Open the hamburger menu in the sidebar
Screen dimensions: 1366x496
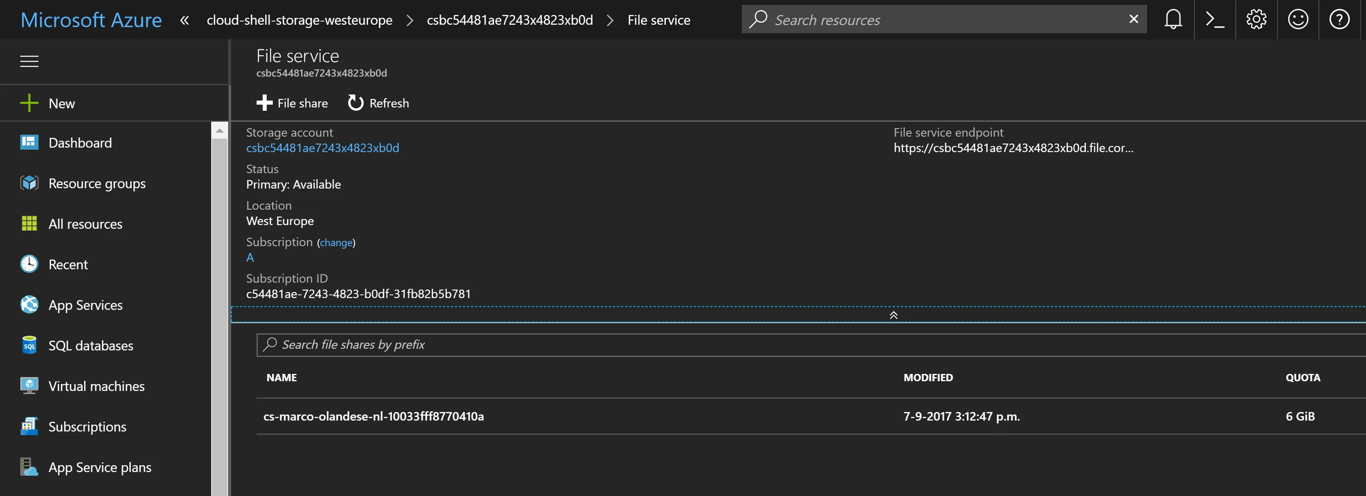click(x=29, y=62)
